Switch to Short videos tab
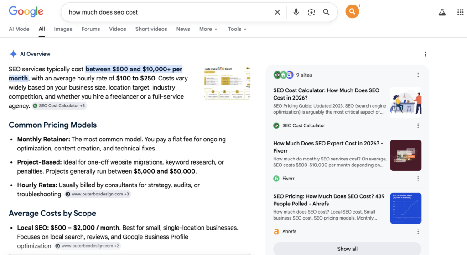Viewport: 467px width, 255px height. [x=151, y=29]
